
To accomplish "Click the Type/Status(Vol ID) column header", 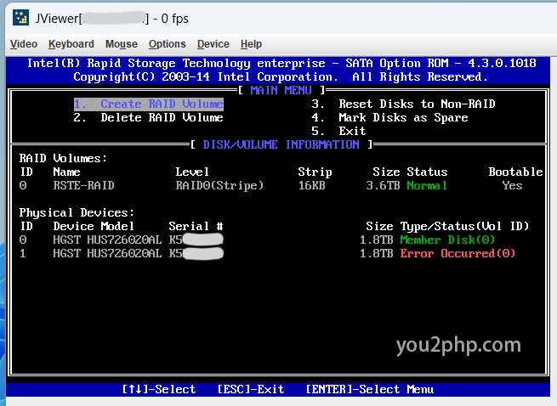I will [464, 226].
